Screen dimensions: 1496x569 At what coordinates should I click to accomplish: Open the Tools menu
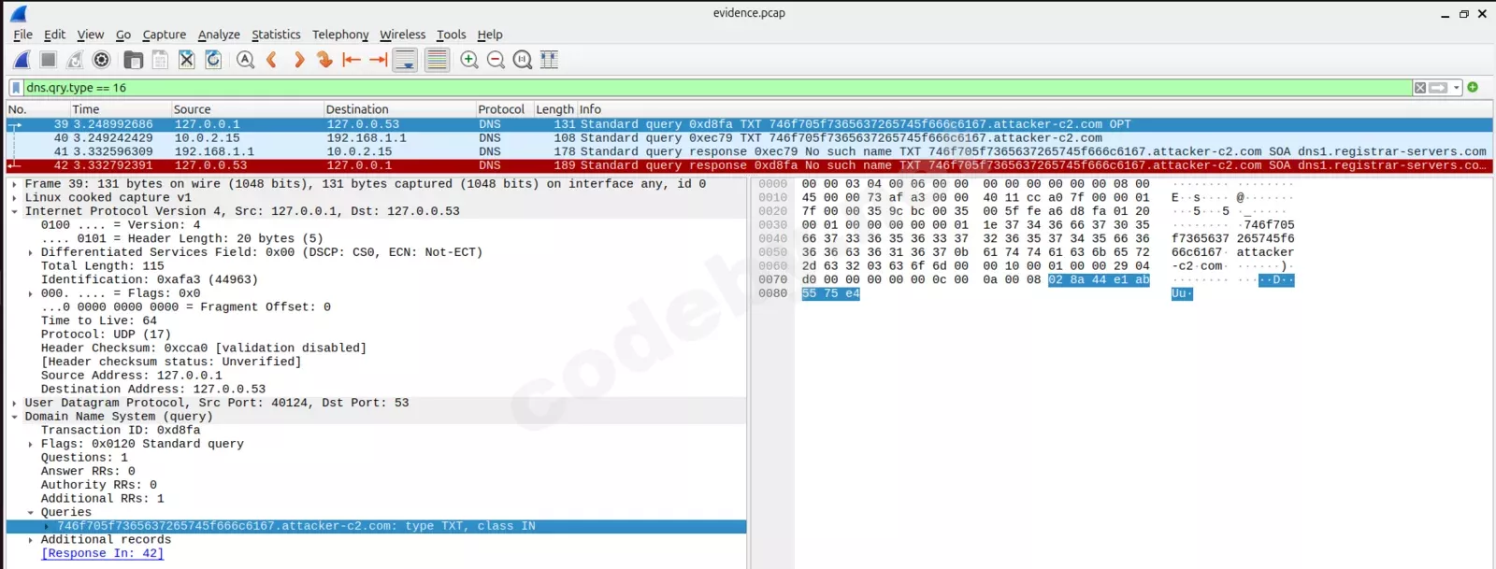452,35
